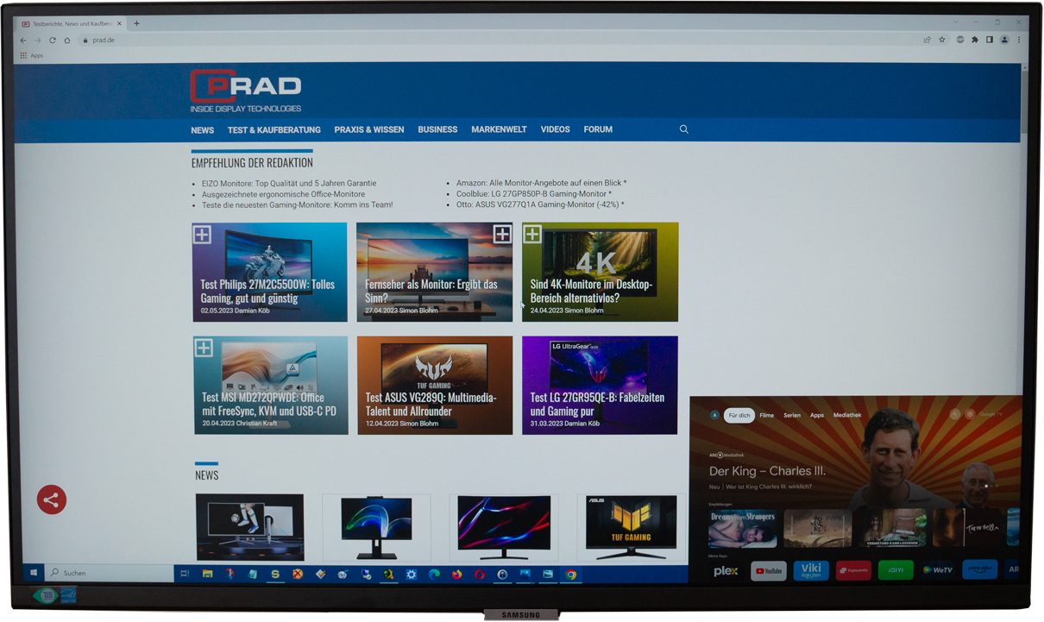The height and width of the screenshot is (622, 1044).
Task: Open the MARKENWELT menu item
Action: 499,129
